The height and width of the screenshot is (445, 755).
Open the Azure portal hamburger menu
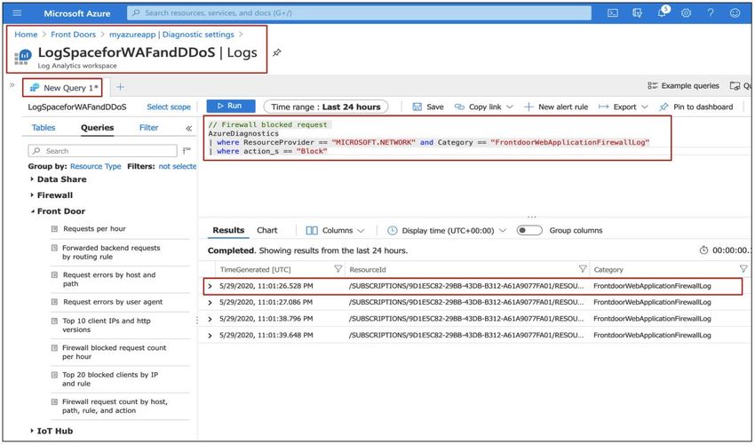[17, 13]
